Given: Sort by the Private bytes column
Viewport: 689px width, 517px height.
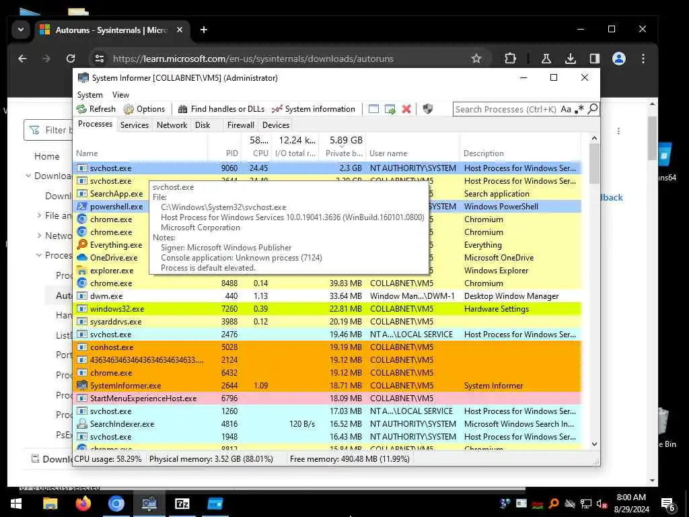Looking at the screenshot, I should click(344, 153).
